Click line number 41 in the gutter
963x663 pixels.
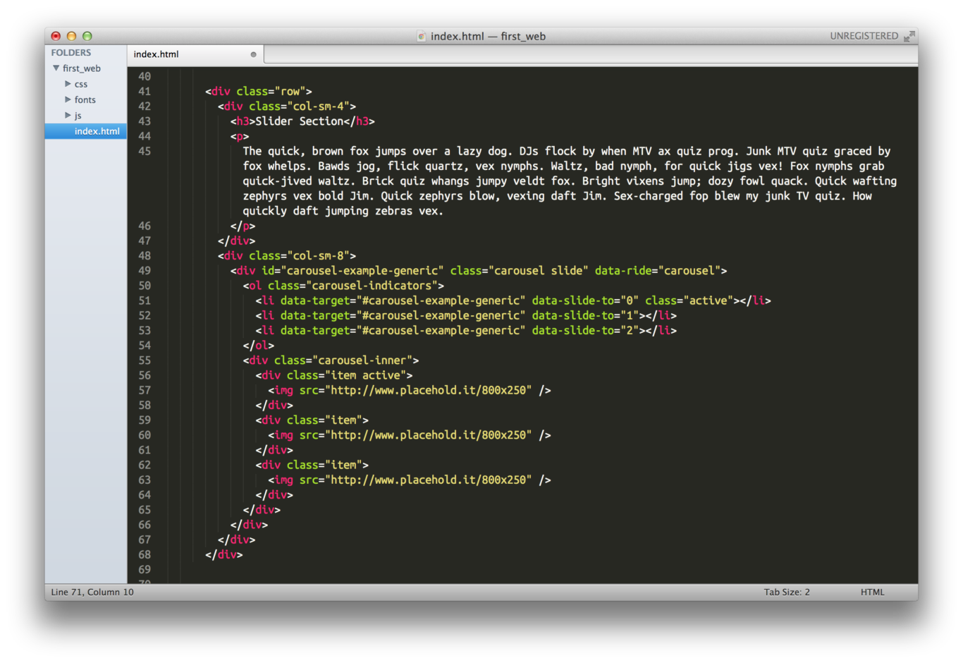145,92
